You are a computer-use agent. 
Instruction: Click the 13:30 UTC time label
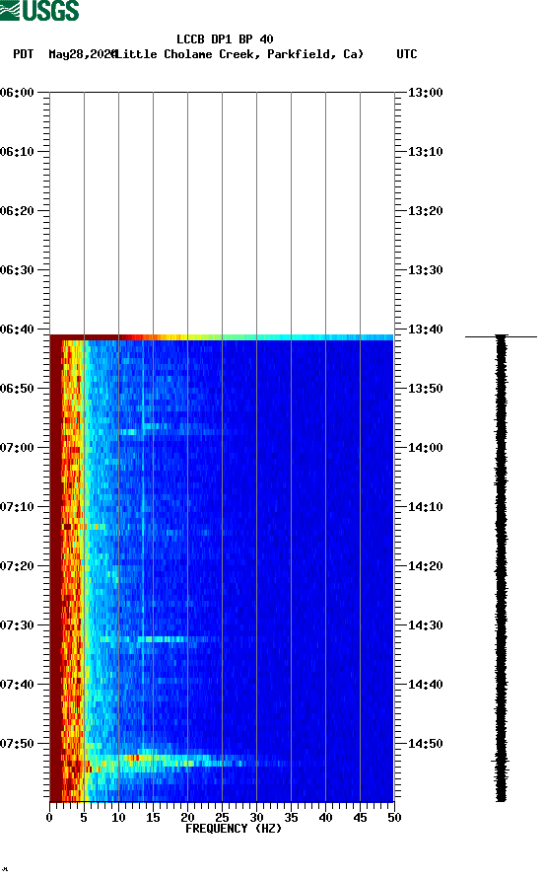pyautogui.click(x=425, y=270)
